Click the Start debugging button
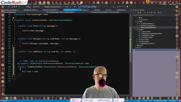Image resolution: width=181 pixels, height=102 pixels. click(x=66, y=7)
